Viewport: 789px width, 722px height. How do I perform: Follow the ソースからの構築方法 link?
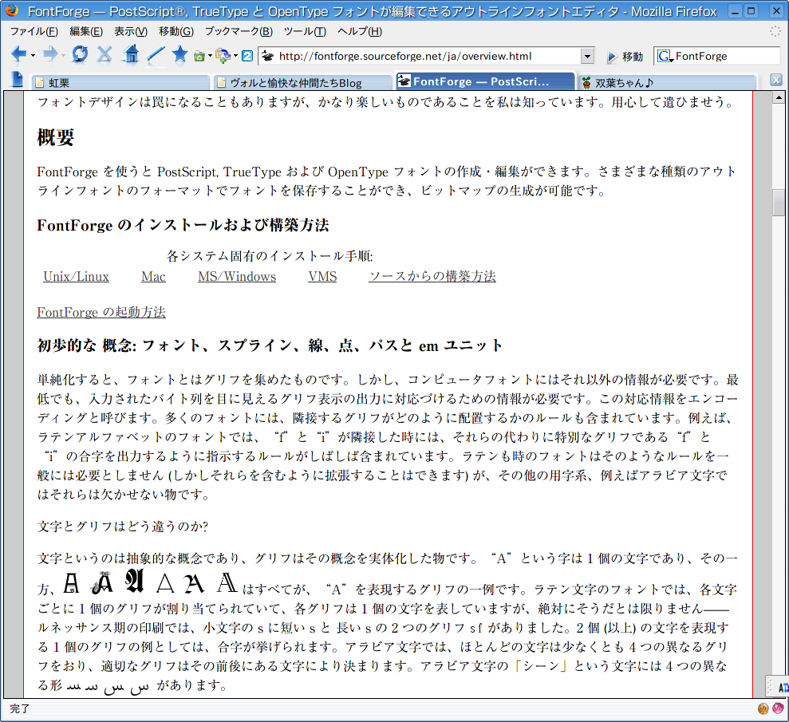[x=432, y=276]
